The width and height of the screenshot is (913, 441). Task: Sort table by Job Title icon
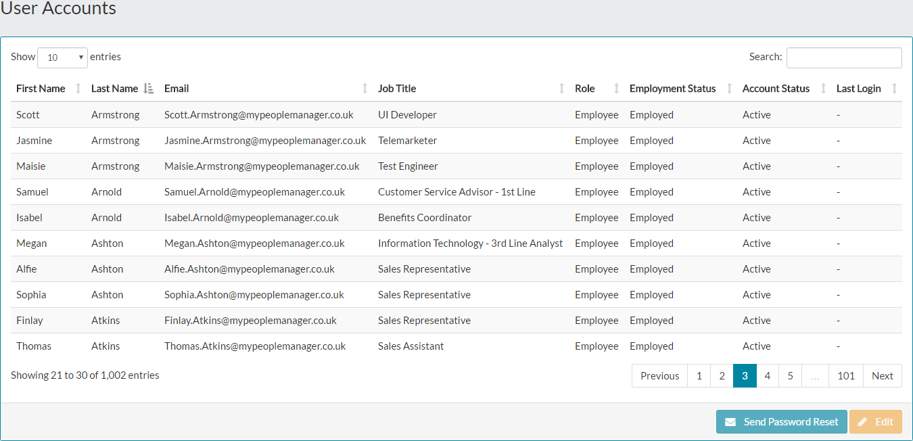point(561,89)
